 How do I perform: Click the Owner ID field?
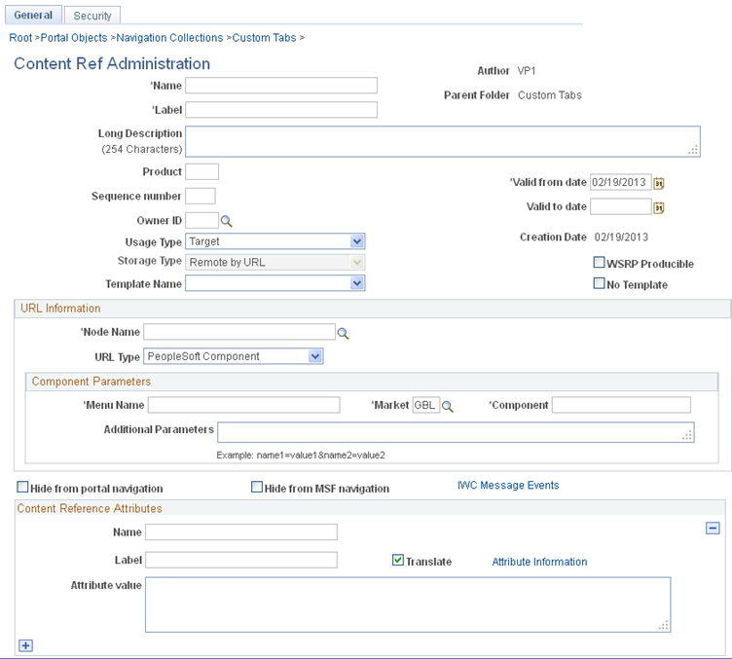click(x=201, y=220)
